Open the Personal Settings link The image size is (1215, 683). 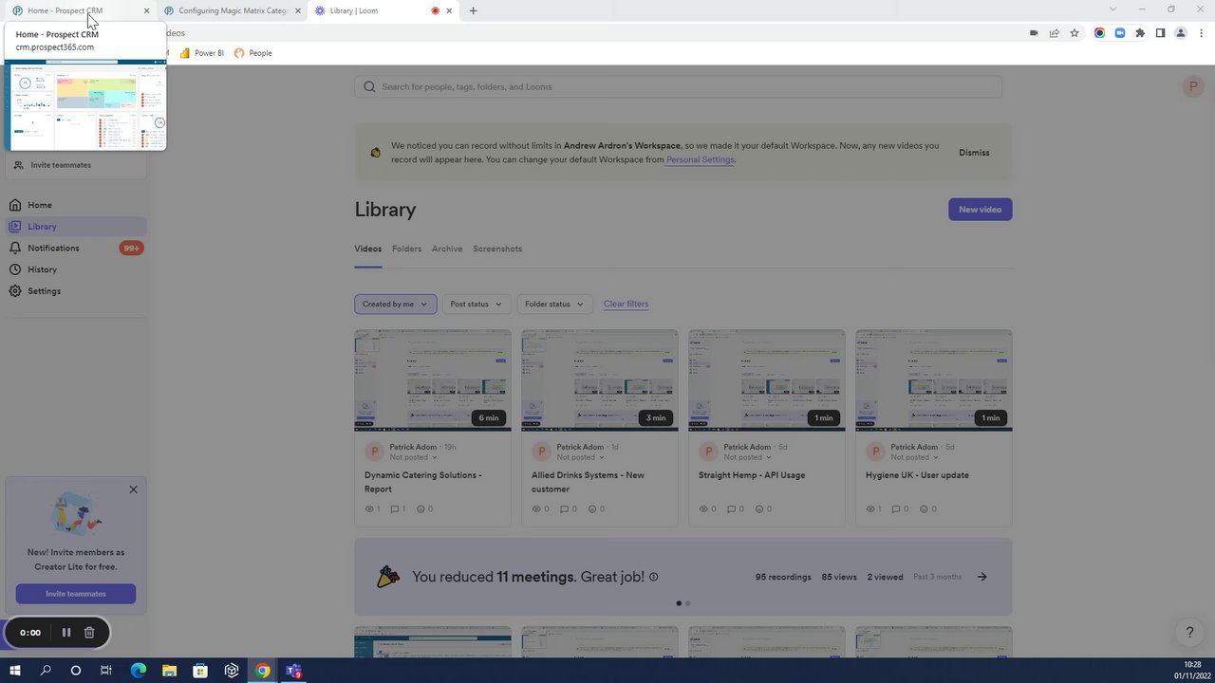tap(701, 159)
